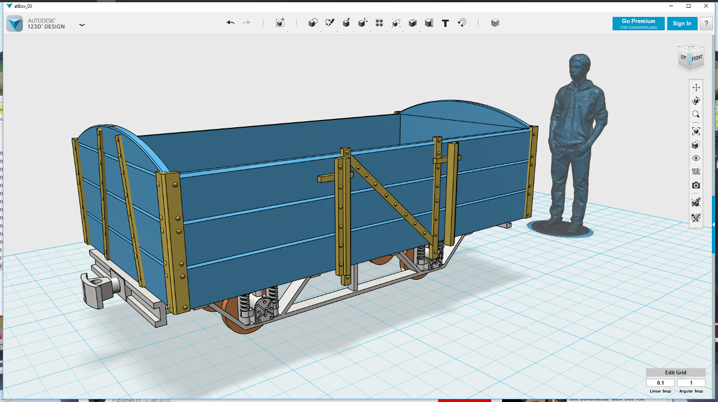Undo the last action with the back arrow
The width and height of the screenshot is (718, 402).
click(231, 23)
